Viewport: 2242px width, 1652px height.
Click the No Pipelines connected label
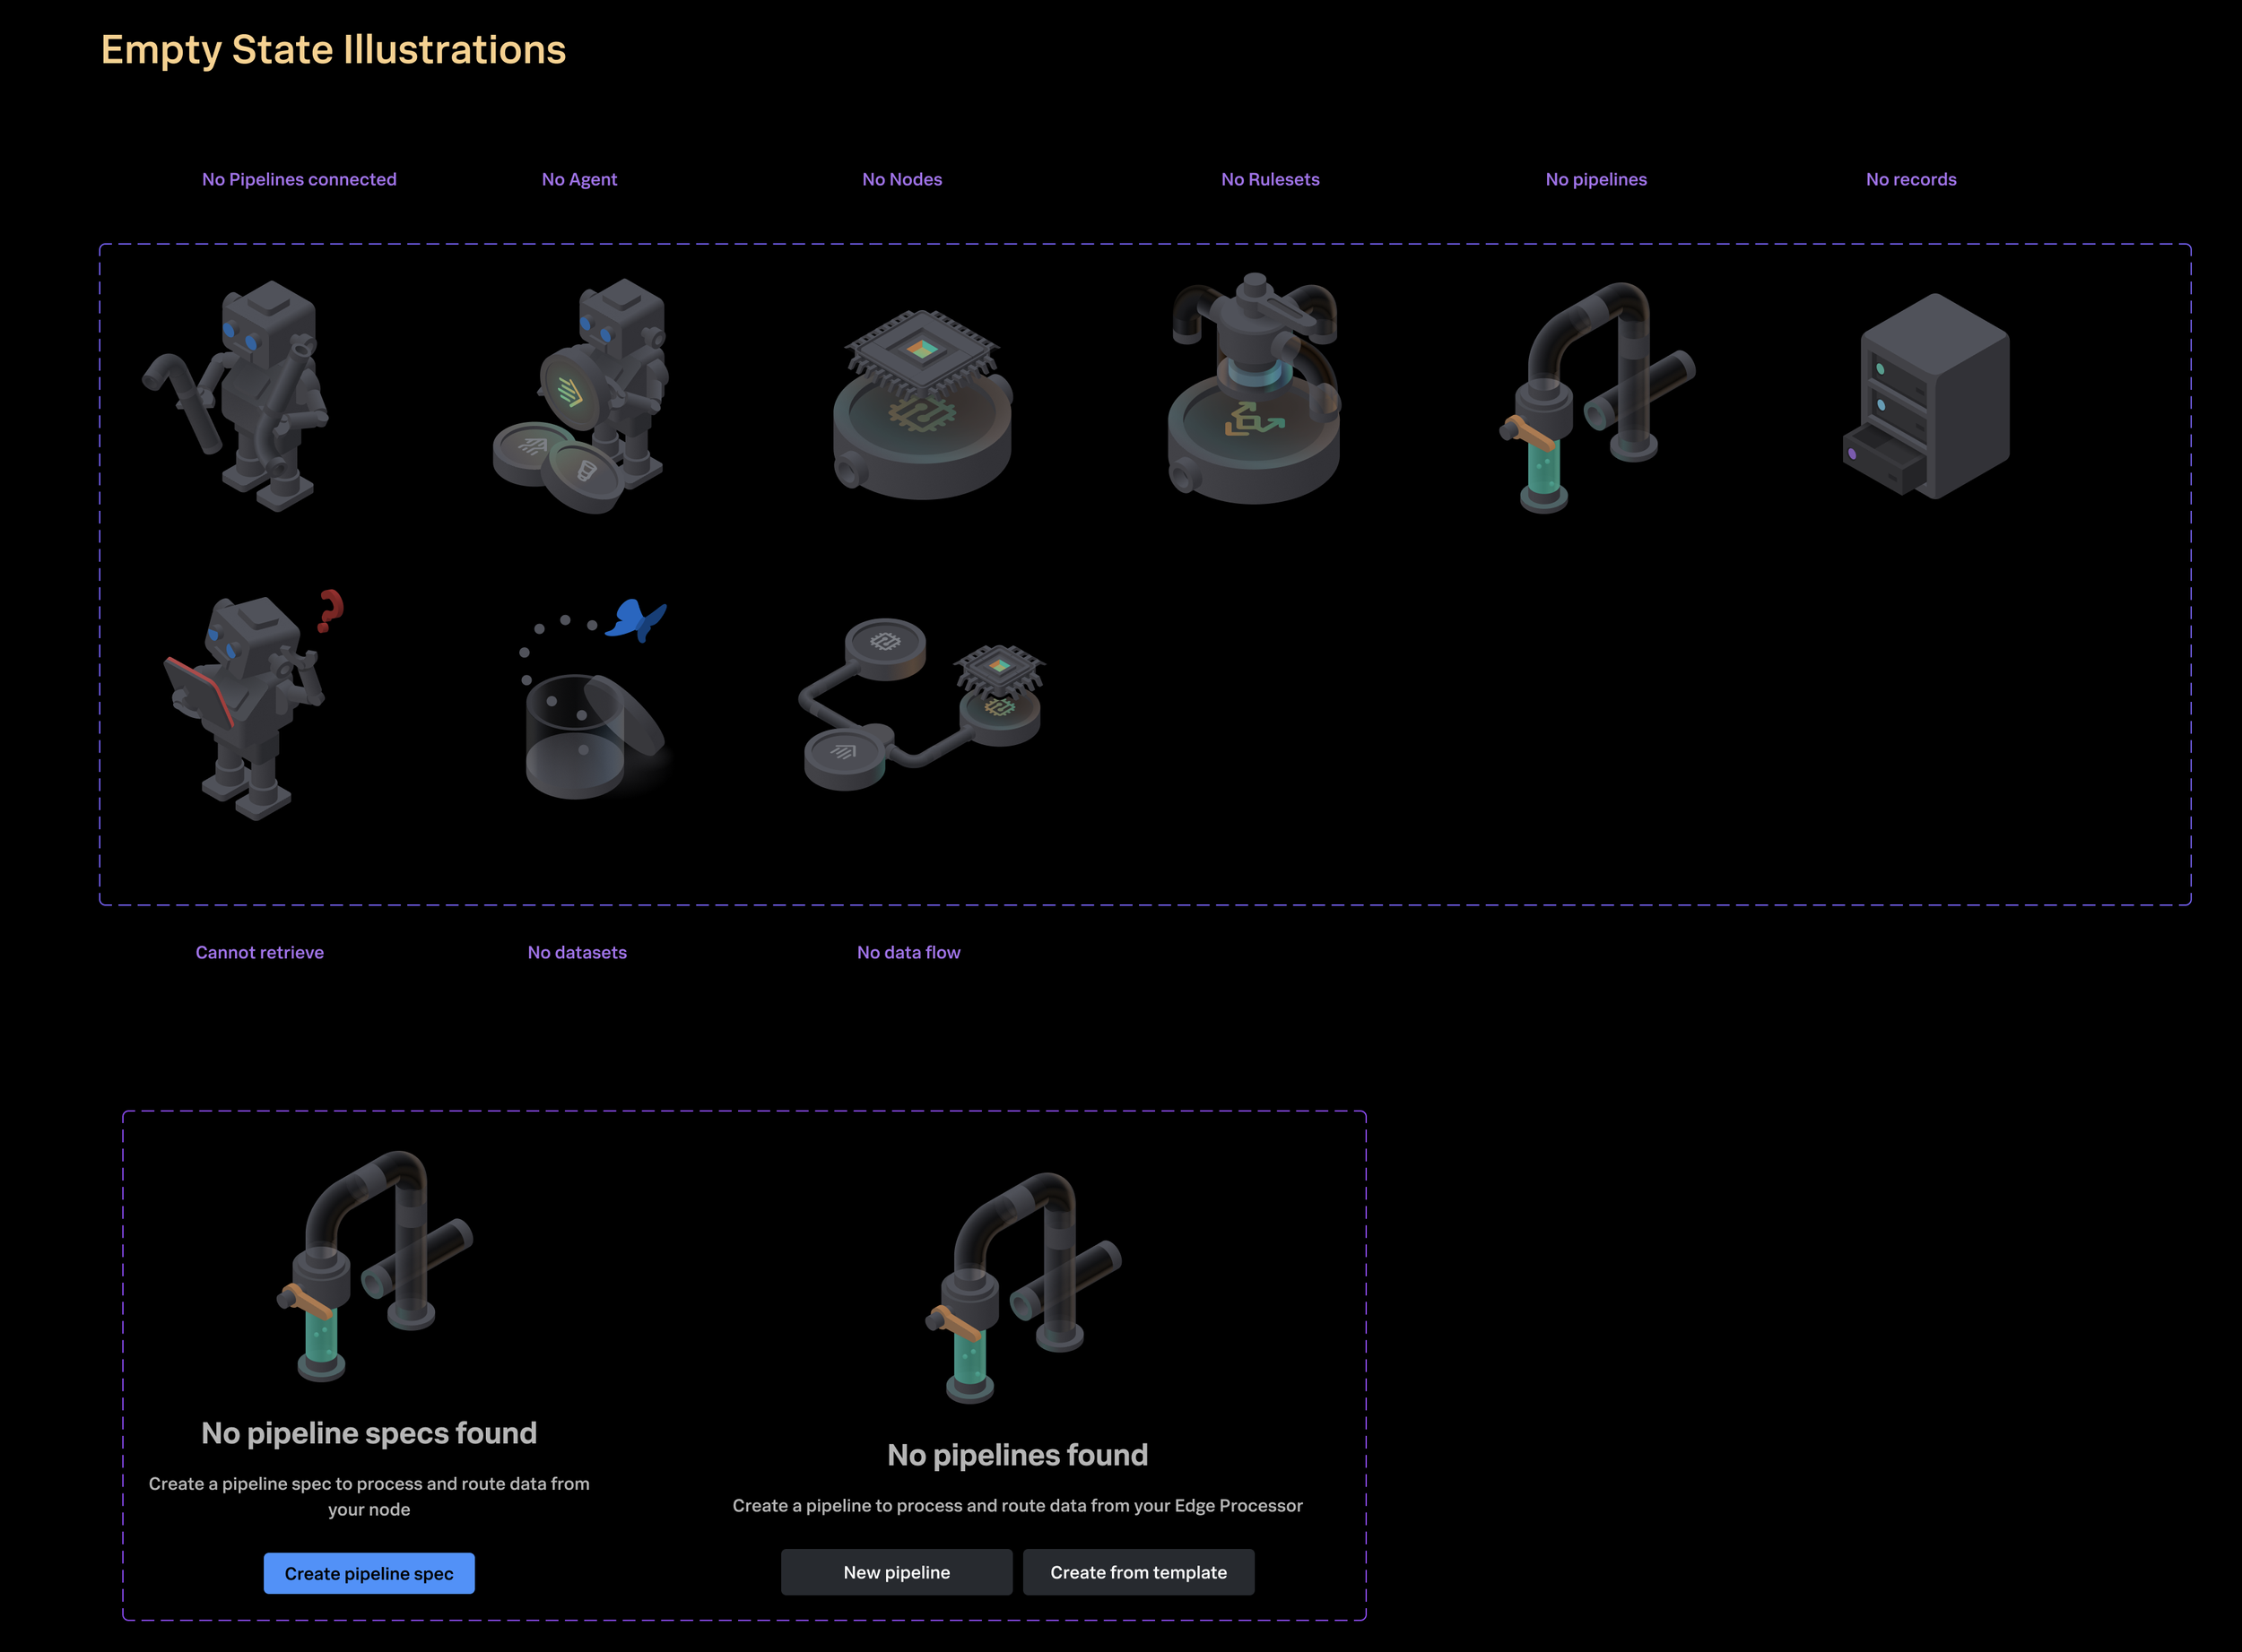[x=300, y=180]
